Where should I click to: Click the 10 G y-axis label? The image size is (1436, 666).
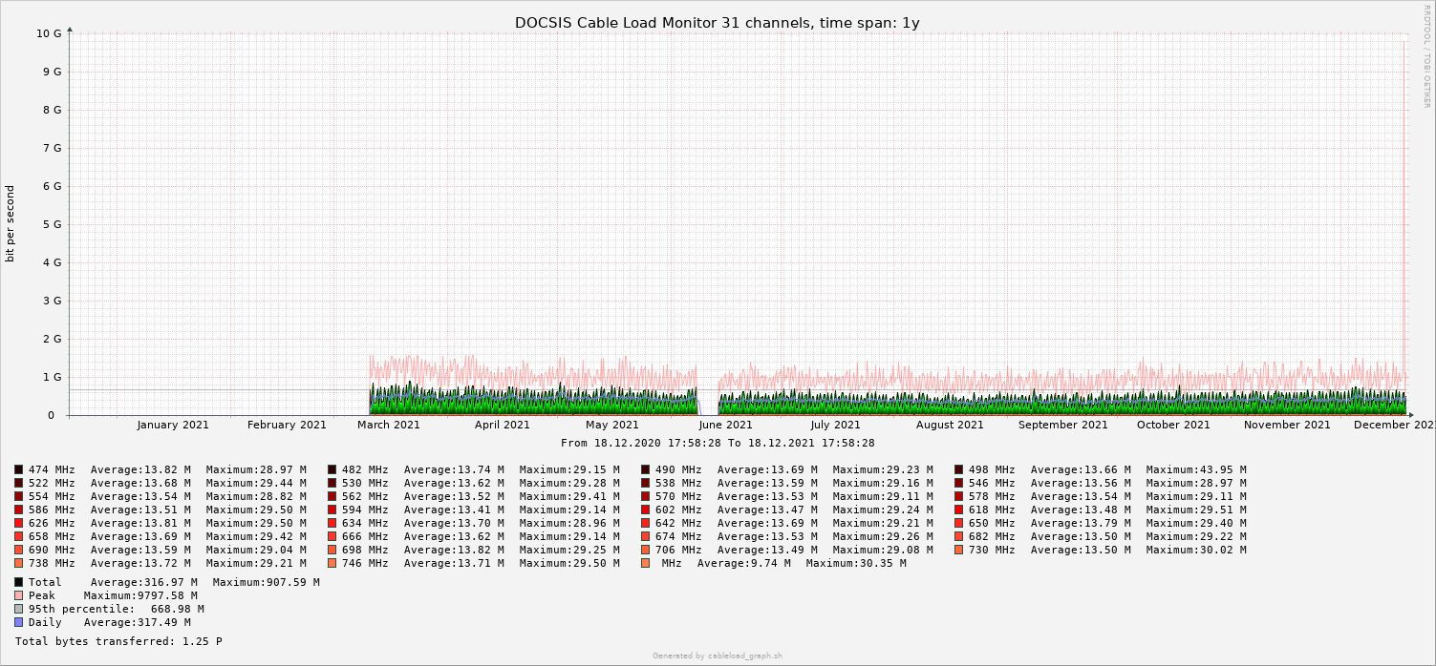49,33
